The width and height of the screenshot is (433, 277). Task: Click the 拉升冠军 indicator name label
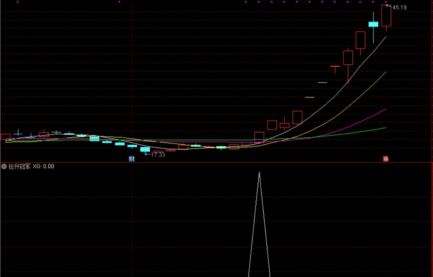pyautogui.click(x=19, y=166)
